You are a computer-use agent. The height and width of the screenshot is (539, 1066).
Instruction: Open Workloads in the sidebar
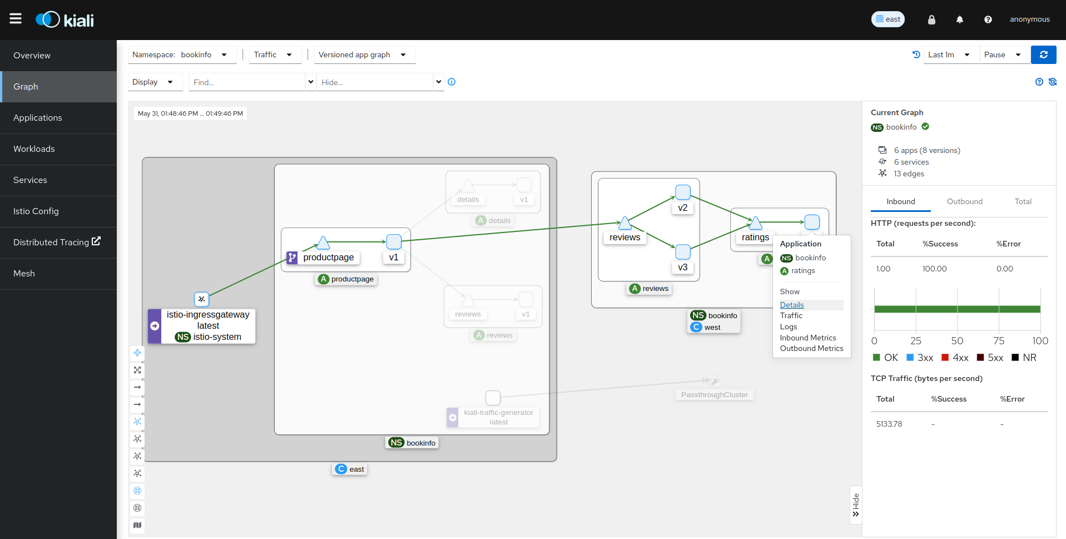pyautogui.click(x=34, y=149)
